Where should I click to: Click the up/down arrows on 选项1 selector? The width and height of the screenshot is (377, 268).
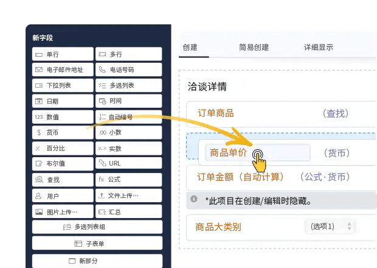point(350,226)
